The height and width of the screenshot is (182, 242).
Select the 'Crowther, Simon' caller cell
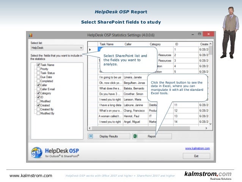pyautogui.click(x=135, y=94)
